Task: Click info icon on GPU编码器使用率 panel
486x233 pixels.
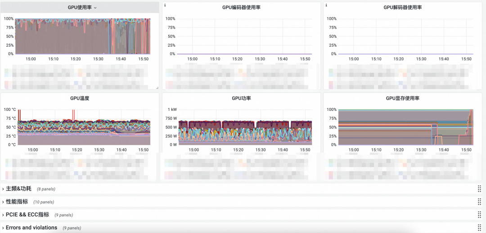Action: pyautogui.click(x=165, y=5)
